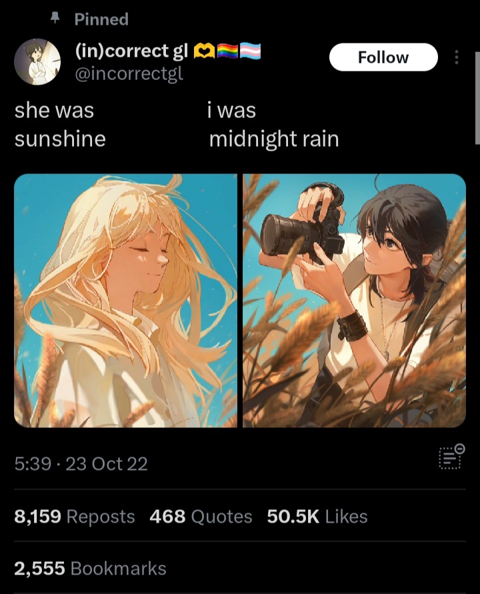
Task: View the blonde girl sunshine image
Action: click(125, 301)
